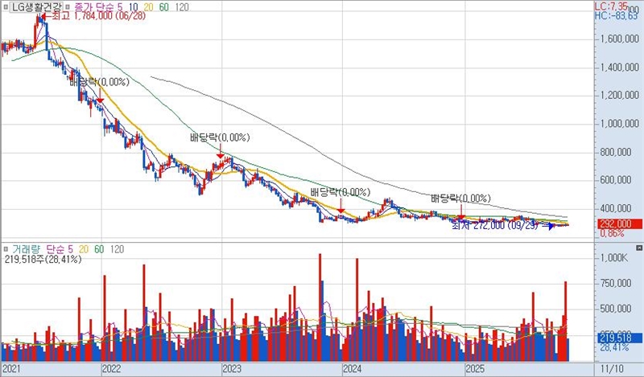The height and width of the screenshot is (377, 644).
Task: Click the red arrow at 최고 1,784,000 marker
Action: click(x=44, y=16)
